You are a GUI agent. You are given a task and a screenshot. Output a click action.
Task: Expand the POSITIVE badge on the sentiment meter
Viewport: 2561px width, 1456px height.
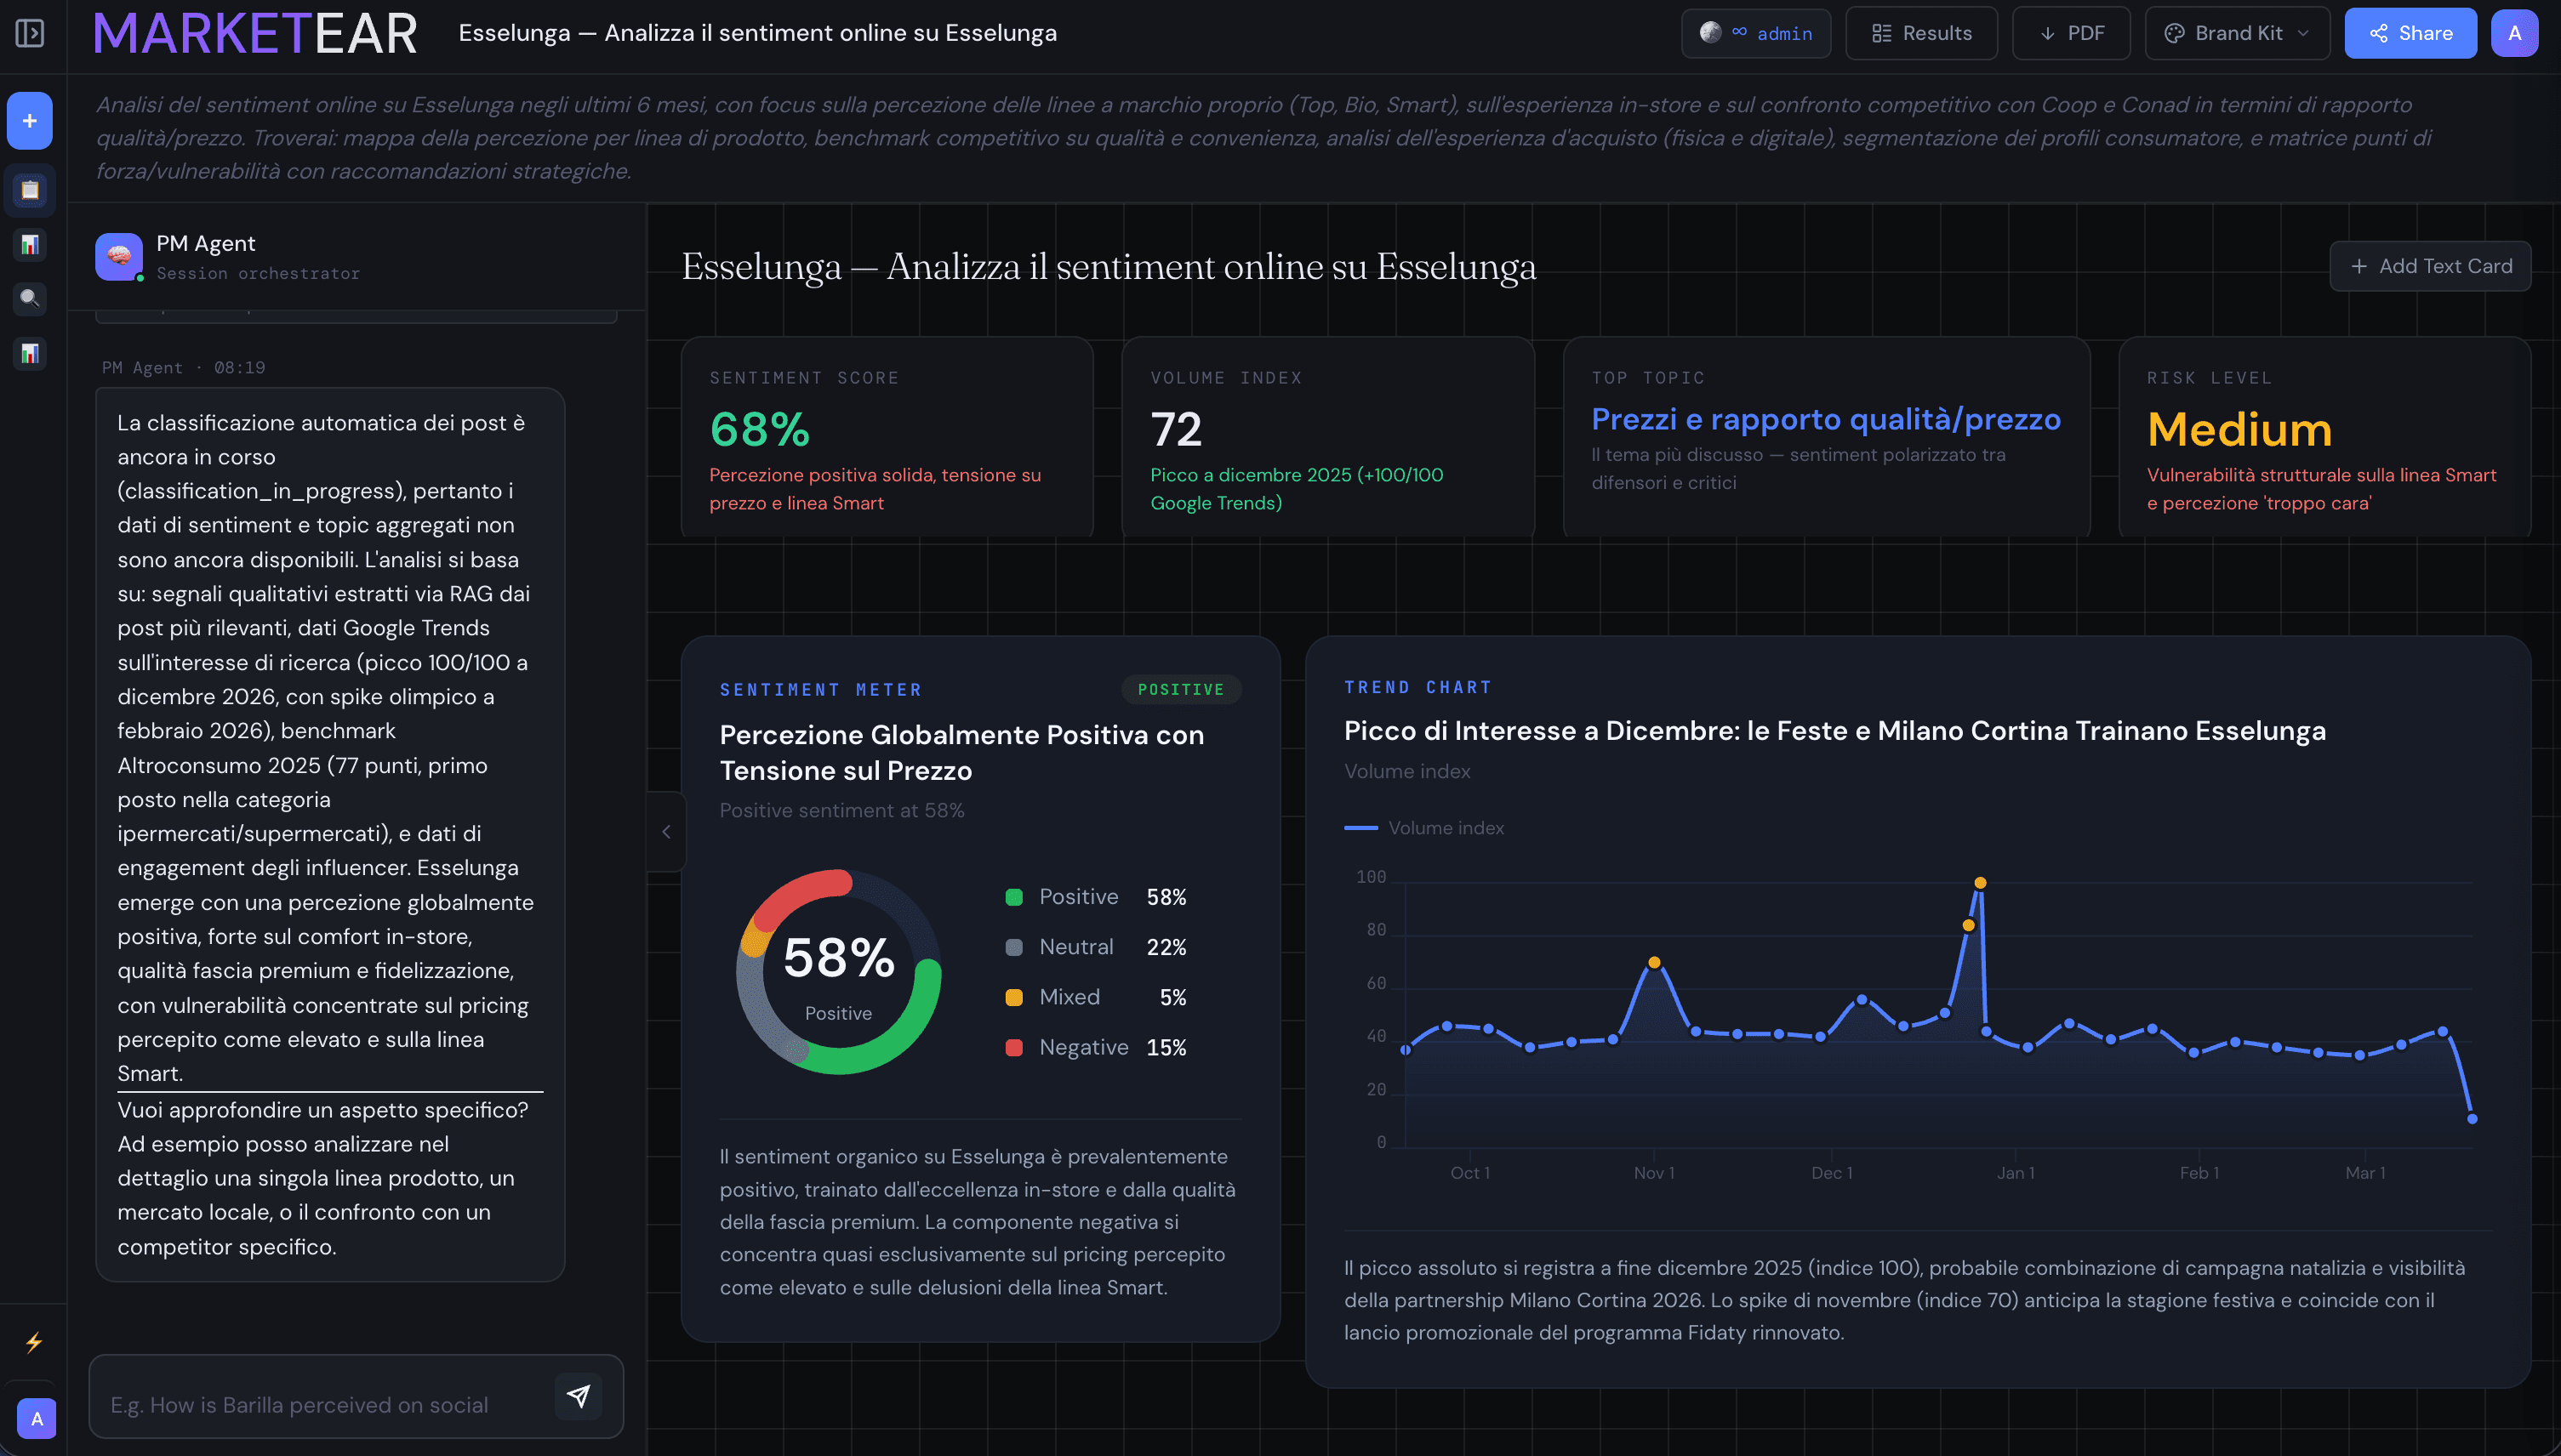click(x=1182, y=689)
